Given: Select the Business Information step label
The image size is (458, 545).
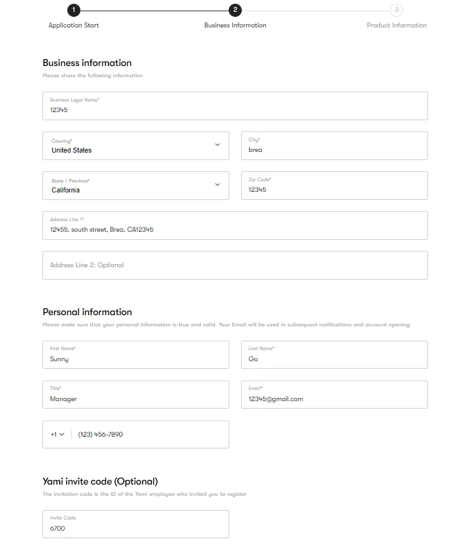Looking at the screenshot, I should [235, 26].
